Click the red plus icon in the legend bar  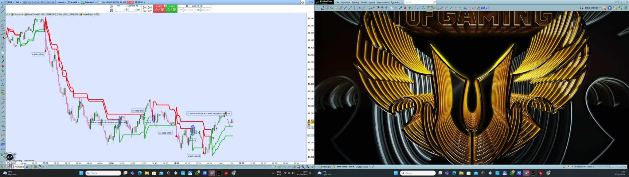[7, 14]
